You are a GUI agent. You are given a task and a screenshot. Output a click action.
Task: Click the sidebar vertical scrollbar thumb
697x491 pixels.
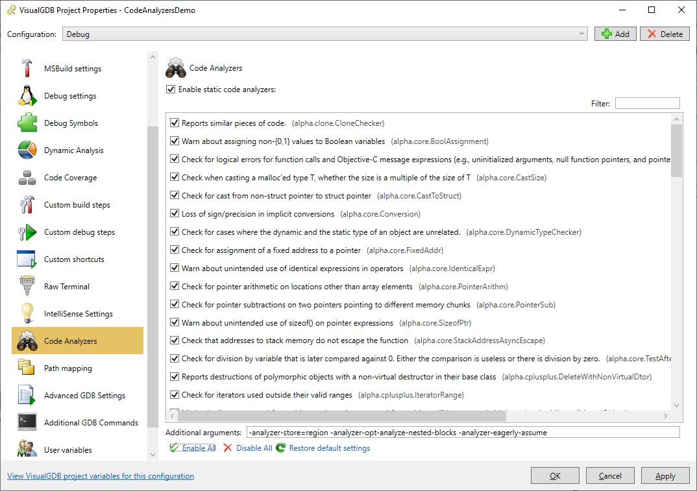(x=153, y=276)
